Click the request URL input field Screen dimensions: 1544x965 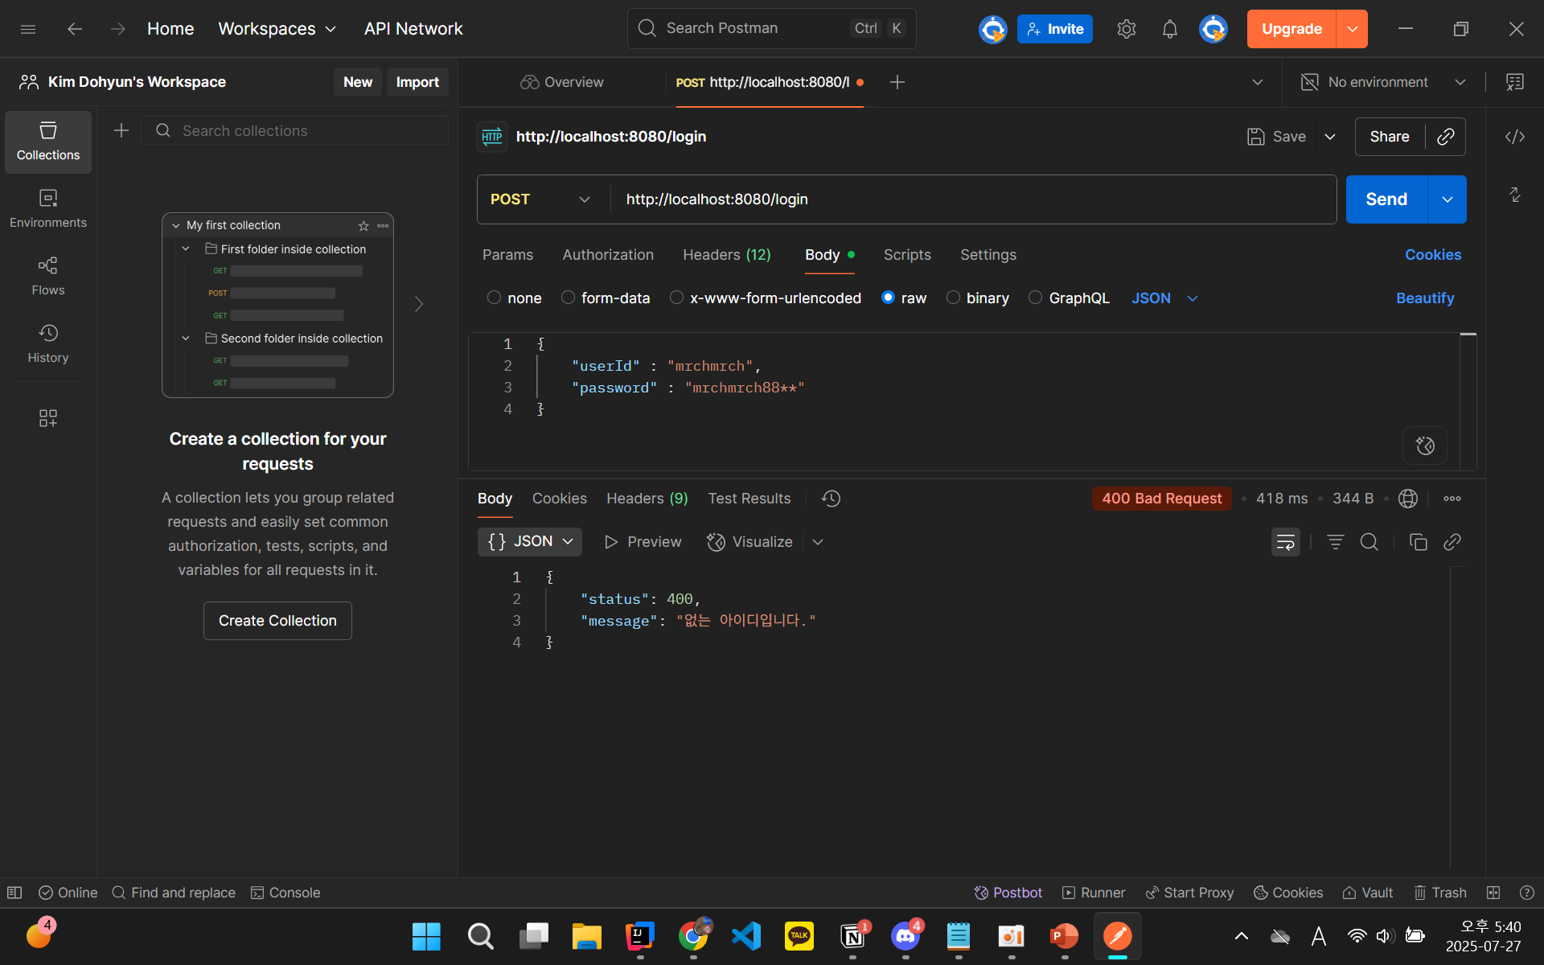coord(965,199)
